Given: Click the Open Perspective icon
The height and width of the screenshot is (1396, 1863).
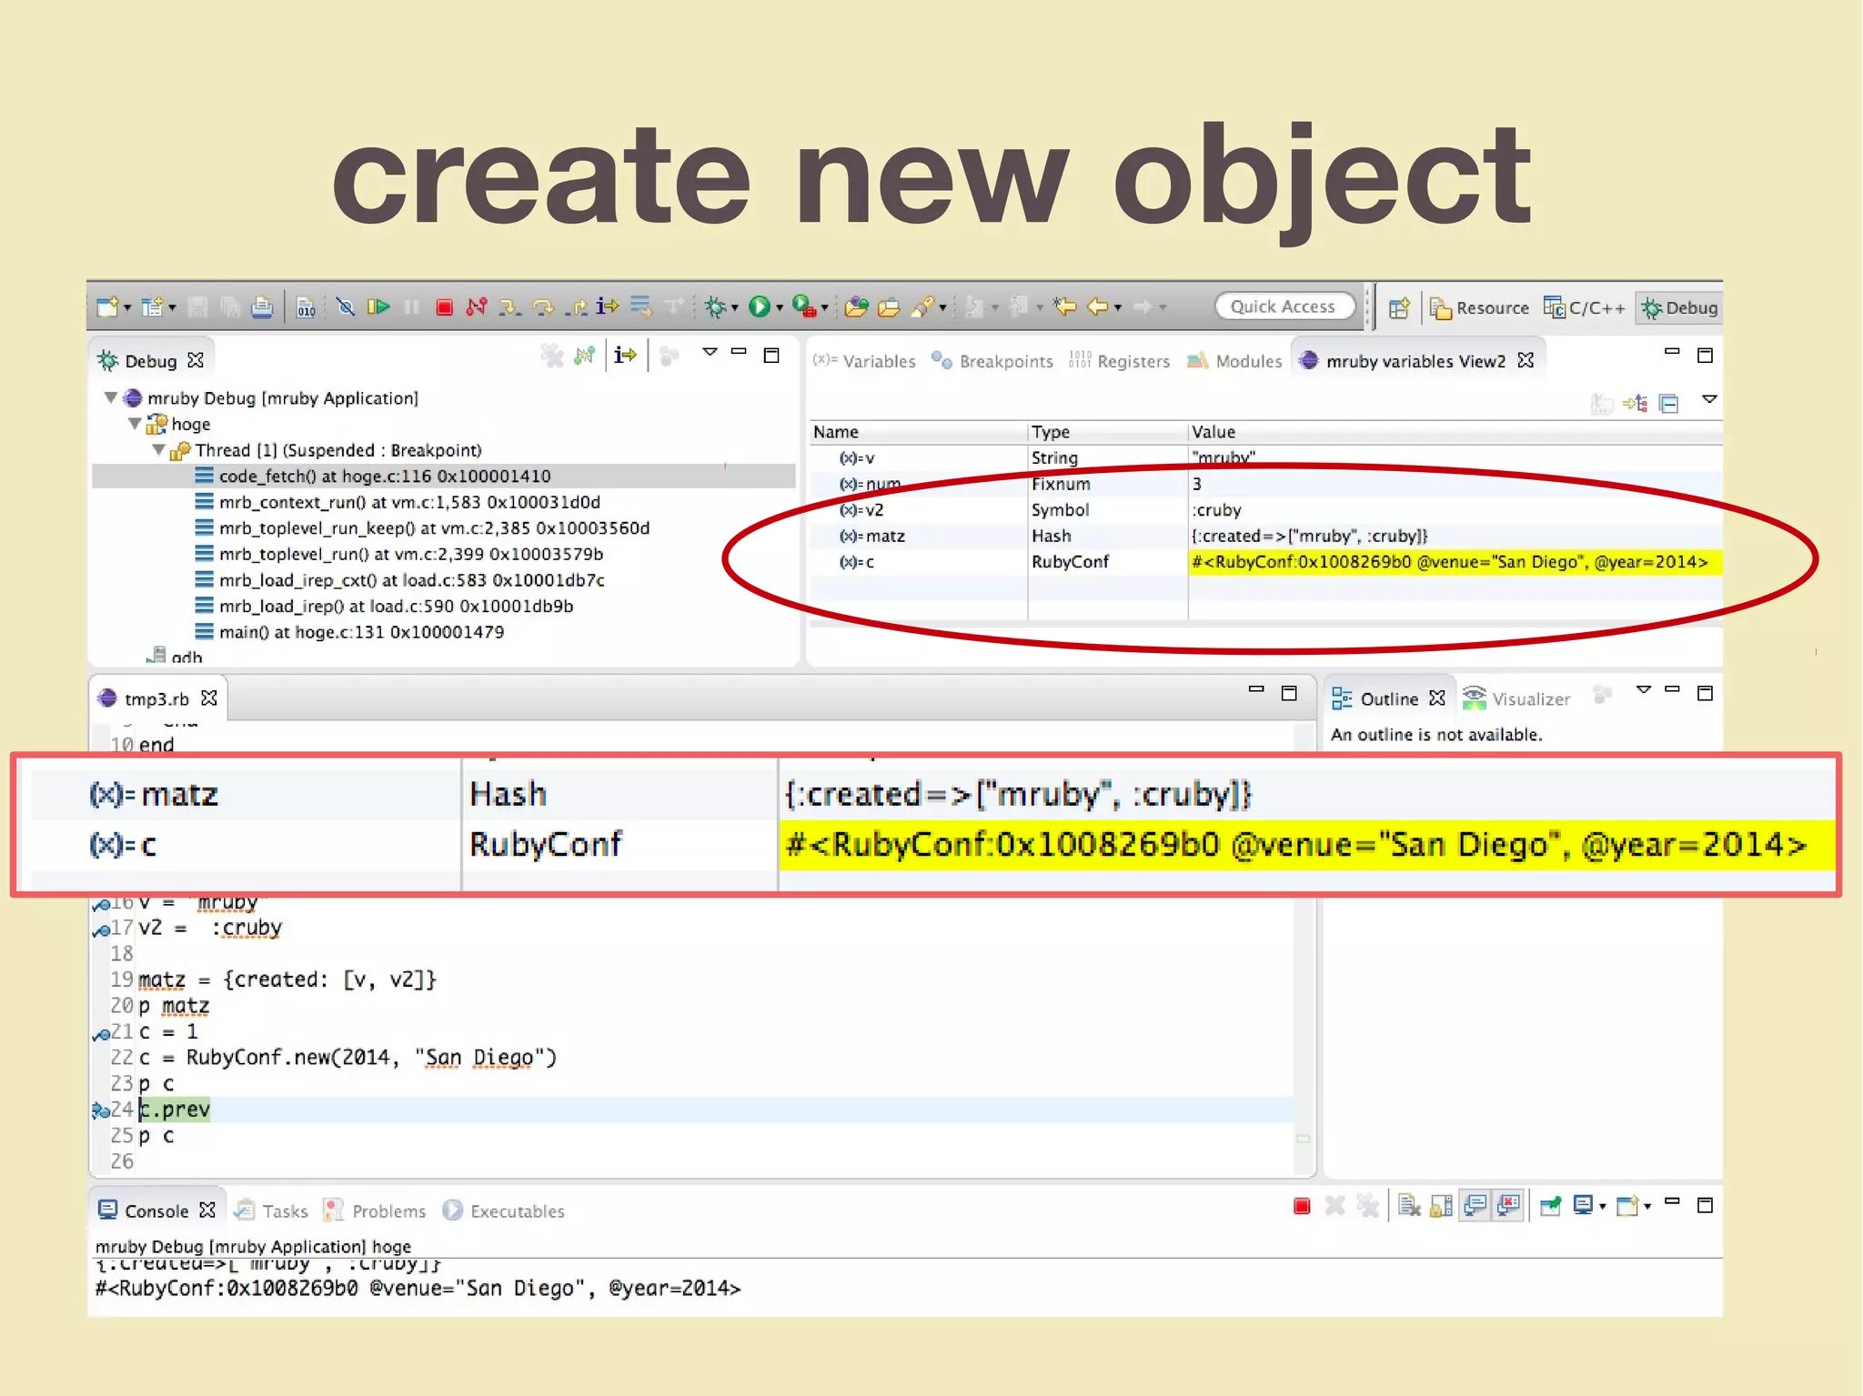Looking at the screenshot, I should click(1399, 308).
